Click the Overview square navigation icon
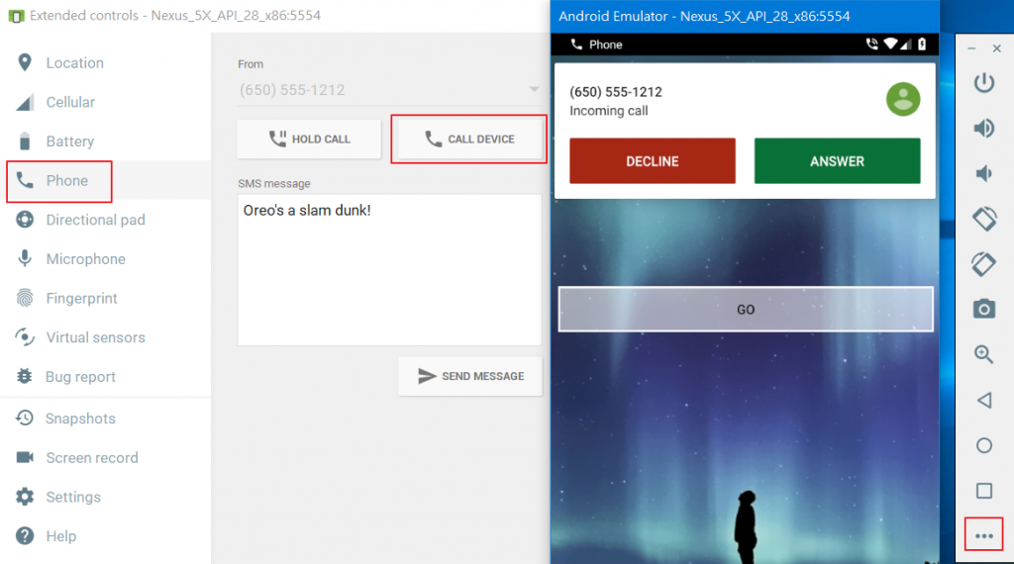 [984, 491]
